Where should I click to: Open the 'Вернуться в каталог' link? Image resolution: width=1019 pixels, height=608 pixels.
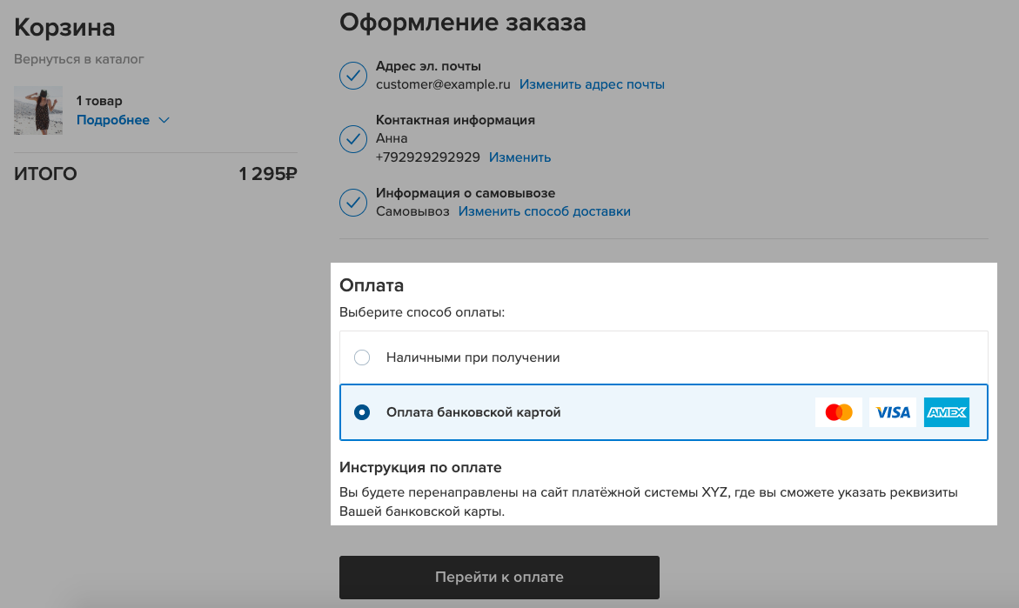(78, 59)
